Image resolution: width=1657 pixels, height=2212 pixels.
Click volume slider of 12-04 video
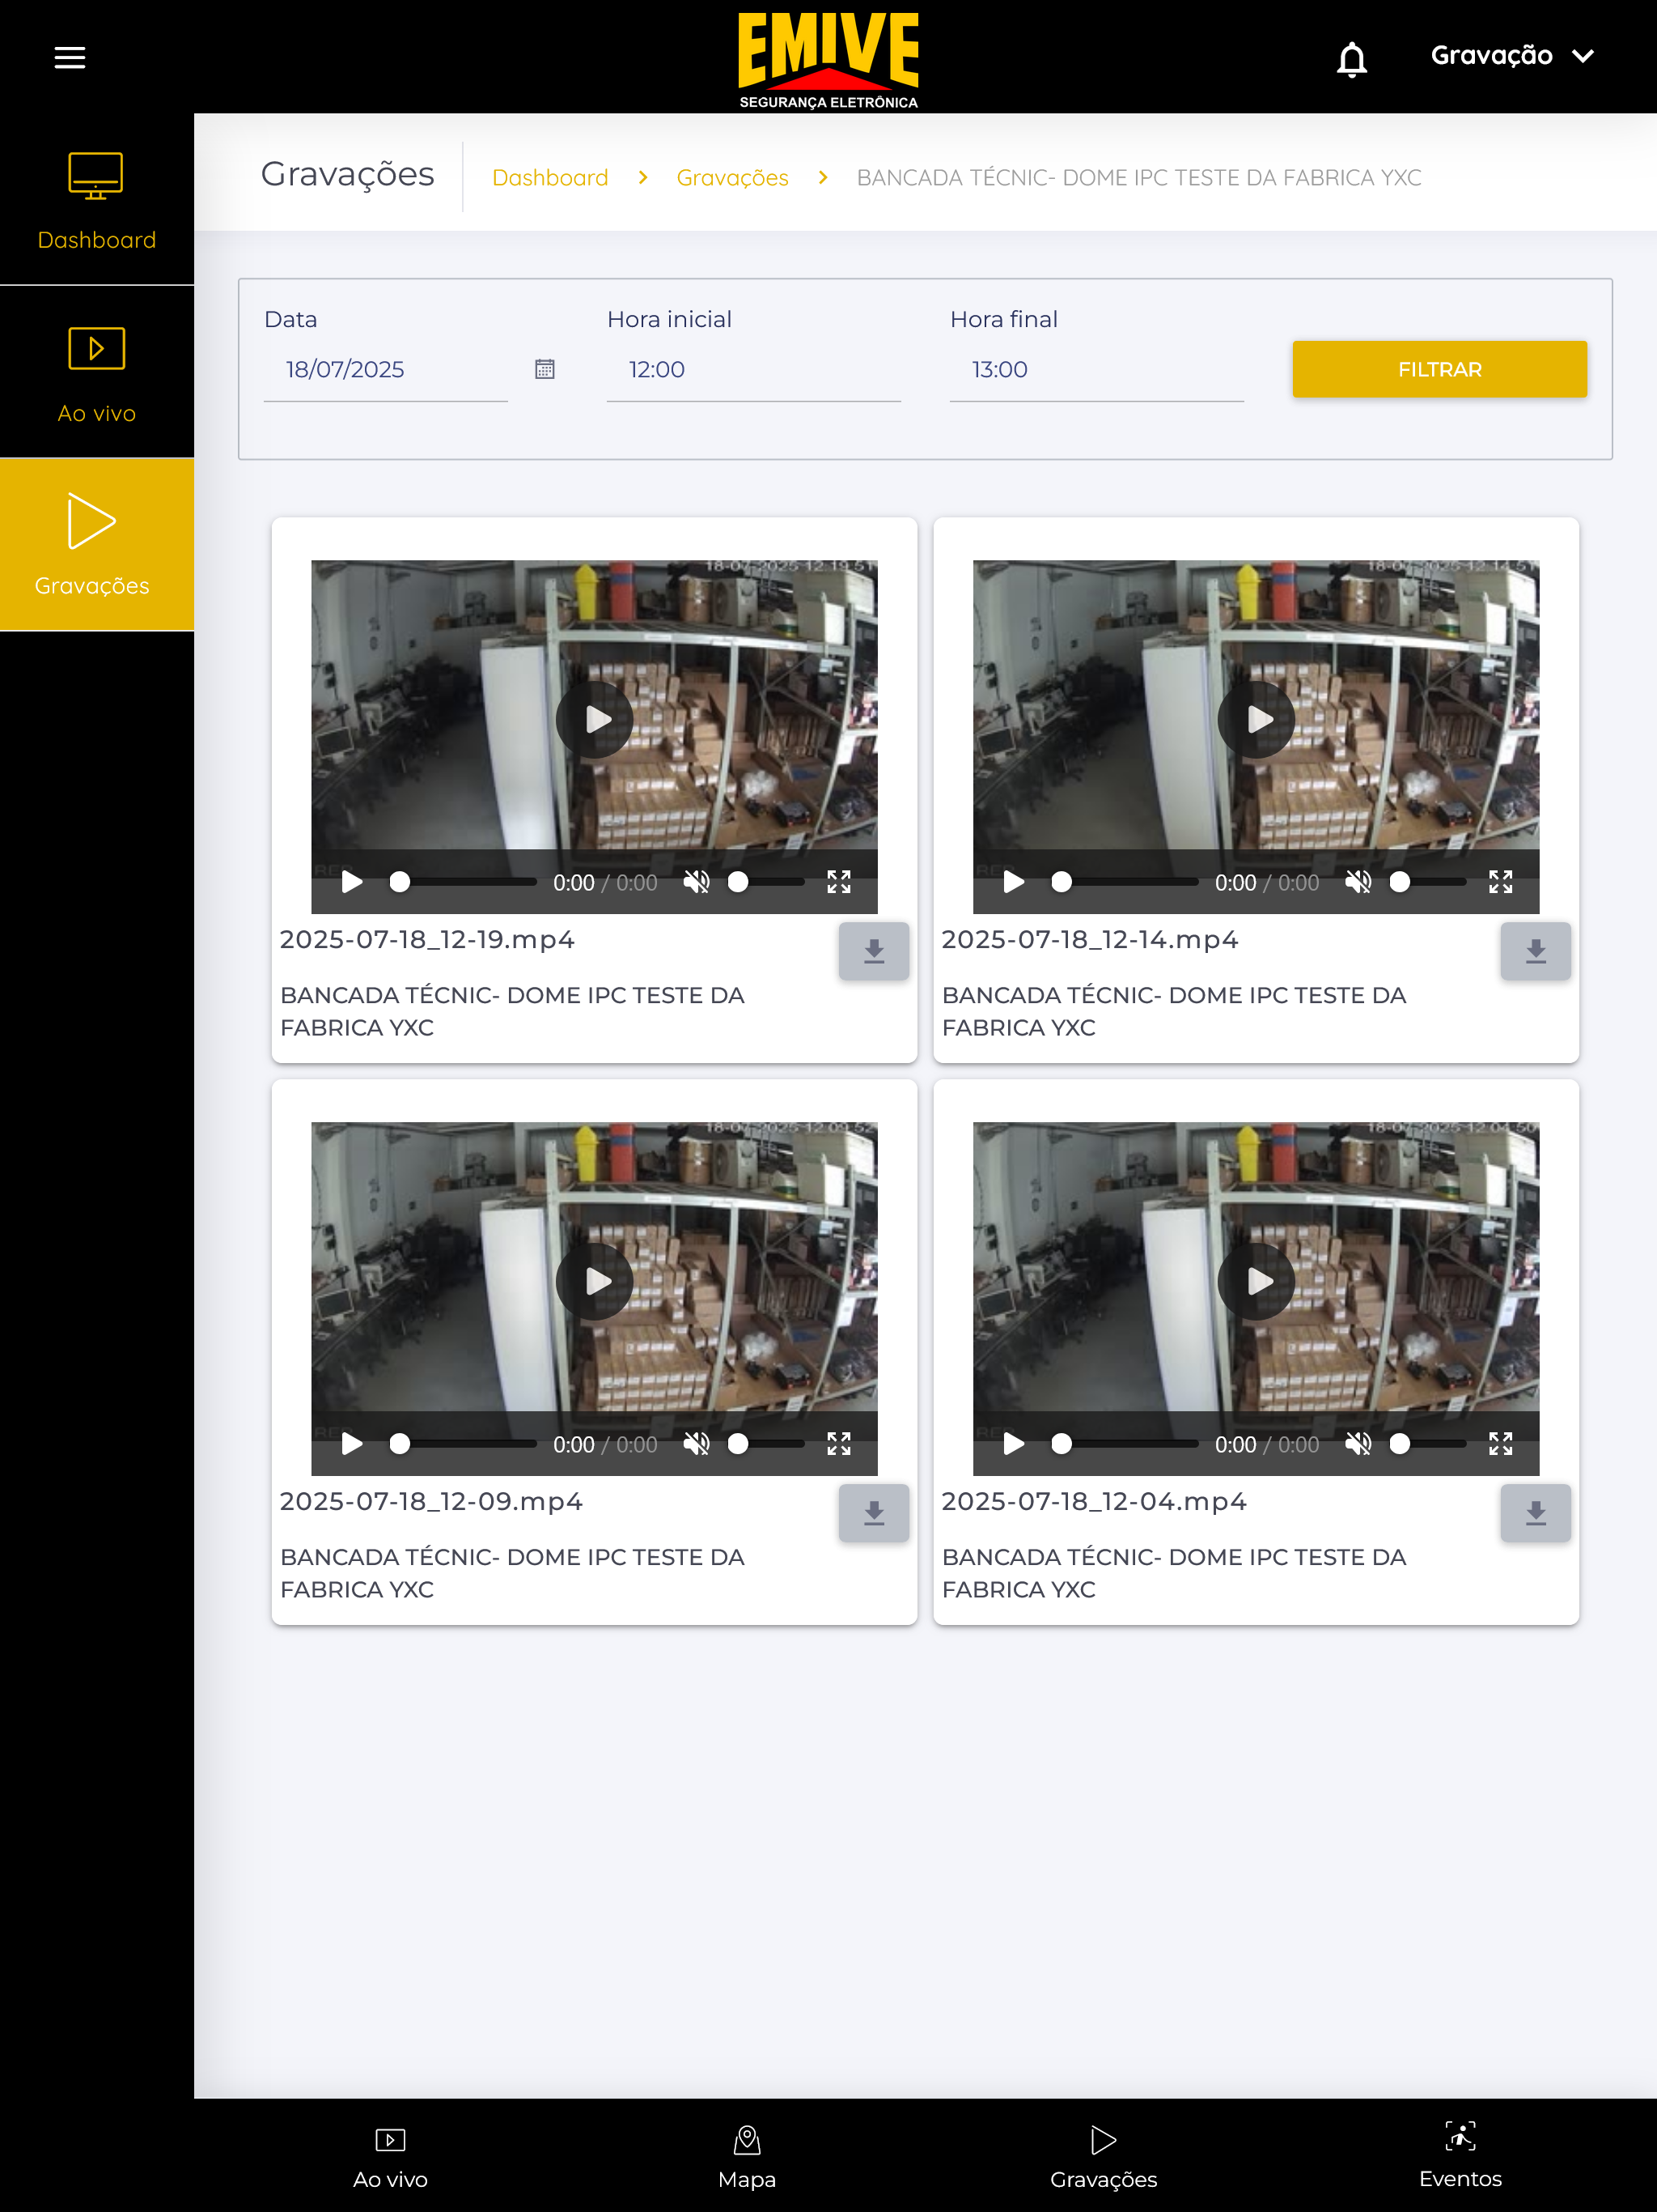(1427, 1444)
